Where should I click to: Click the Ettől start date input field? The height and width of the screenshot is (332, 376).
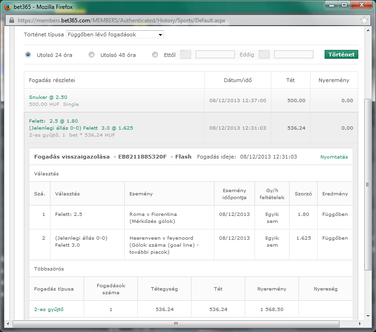[x=215, y=55]
